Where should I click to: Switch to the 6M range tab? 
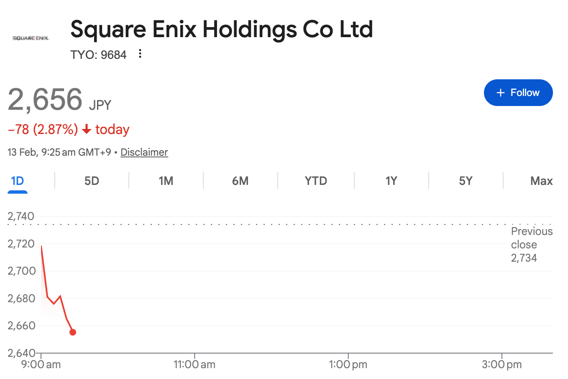pyautogui.click(x=240, y=181)
